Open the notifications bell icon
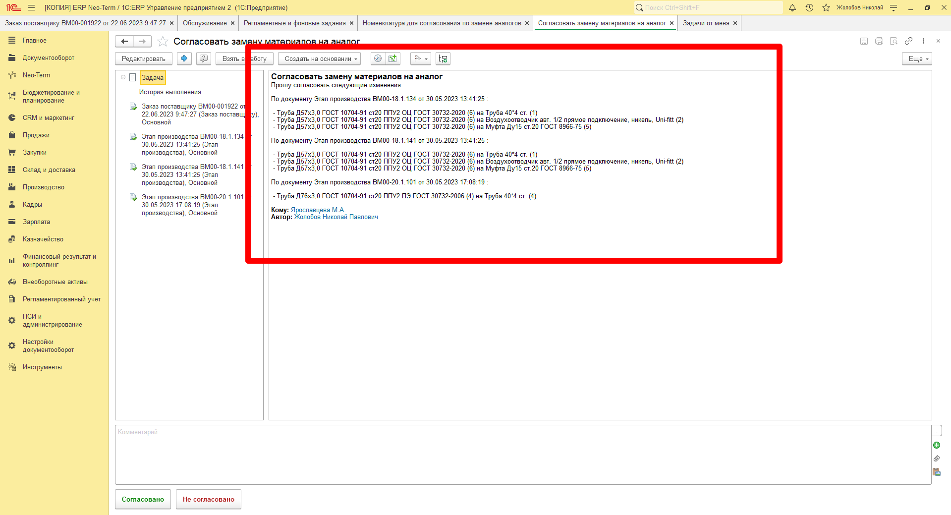 point(792,7)
